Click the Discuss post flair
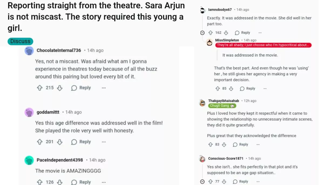Screen dimensions: 324x185 coord(21,41)
